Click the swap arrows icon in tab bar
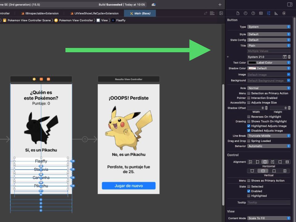Viewport: 296px width, 222px height. (205, 13)
